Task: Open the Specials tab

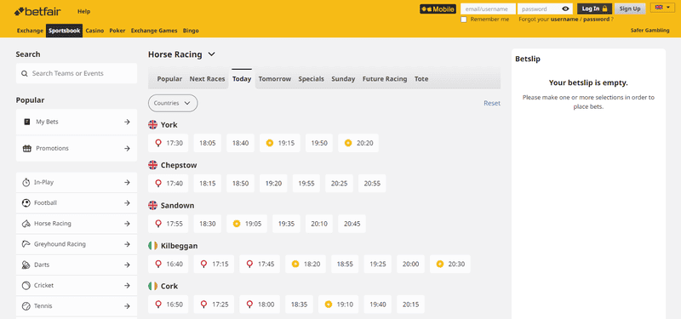Action: 311,79
